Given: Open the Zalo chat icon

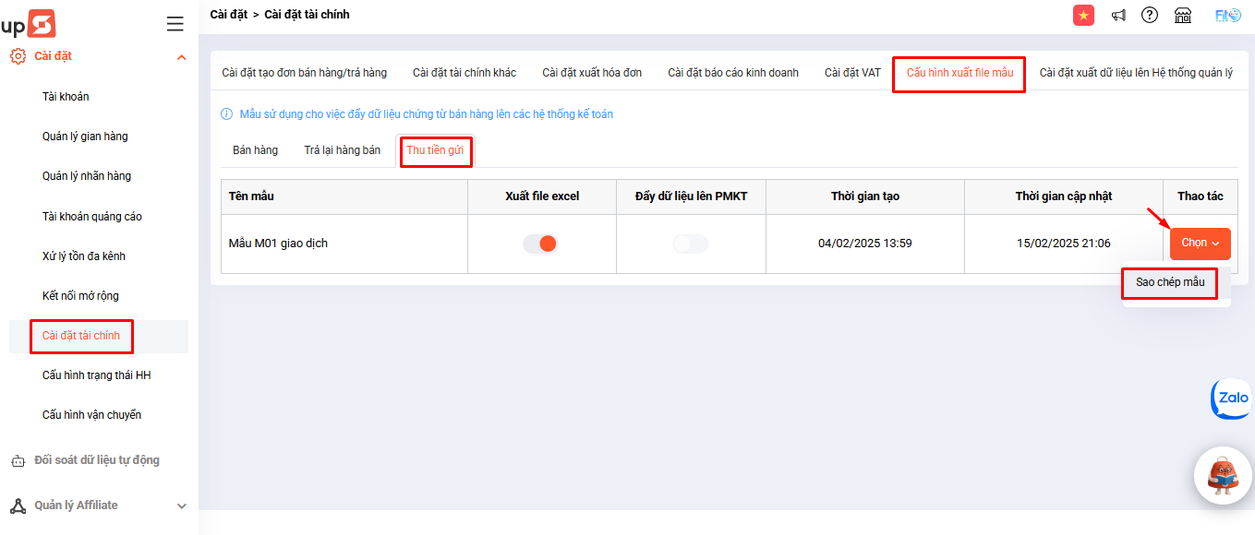Looking at the screenshot, I should pos(1232,398).
